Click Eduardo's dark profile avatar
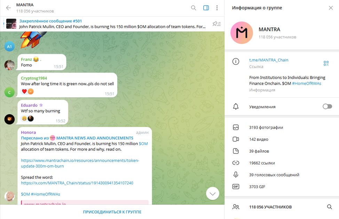The width and height of the screenshot is (339, 219). point(9,119)
